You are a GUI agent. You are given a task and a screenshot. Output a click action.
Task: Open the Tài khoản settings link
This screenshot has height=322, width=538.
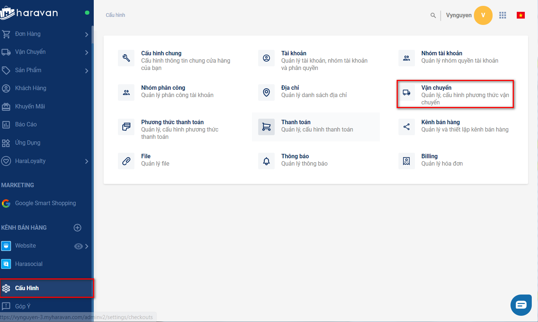pos(294,53)
